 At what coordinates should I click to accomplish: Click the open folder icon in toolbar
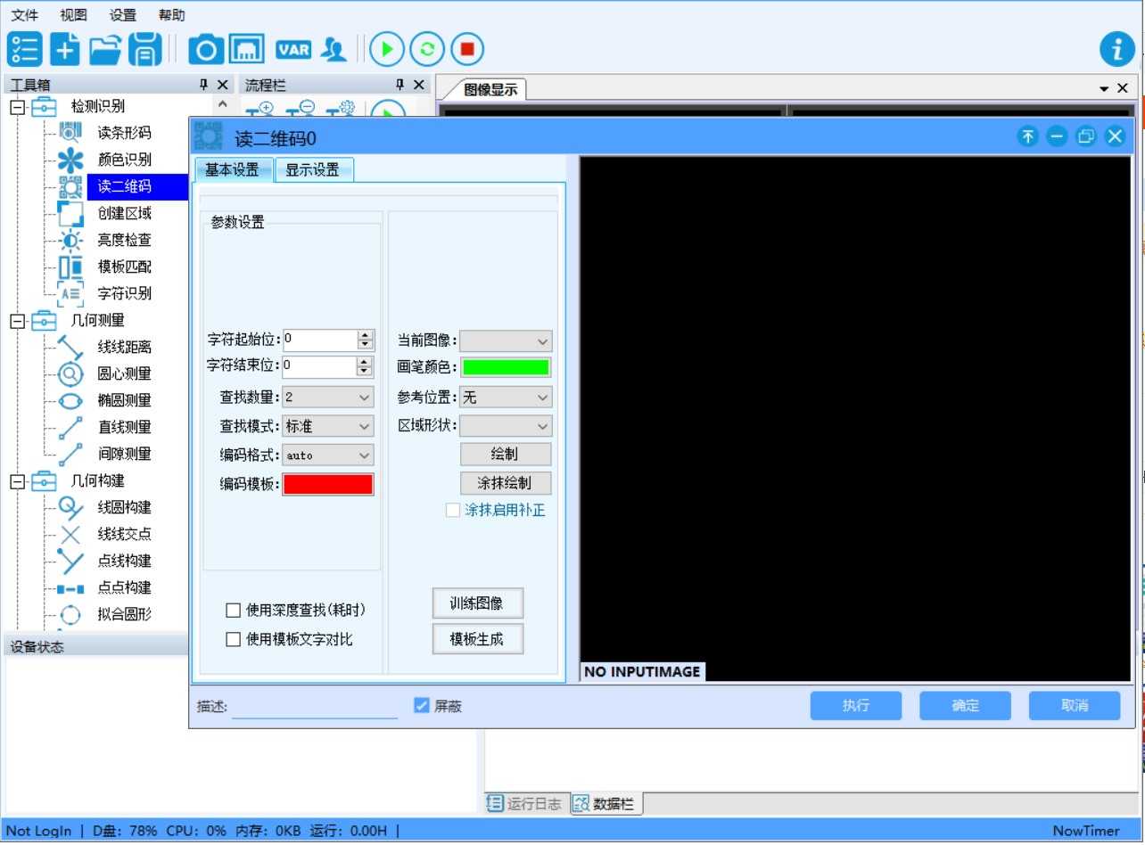105,49
